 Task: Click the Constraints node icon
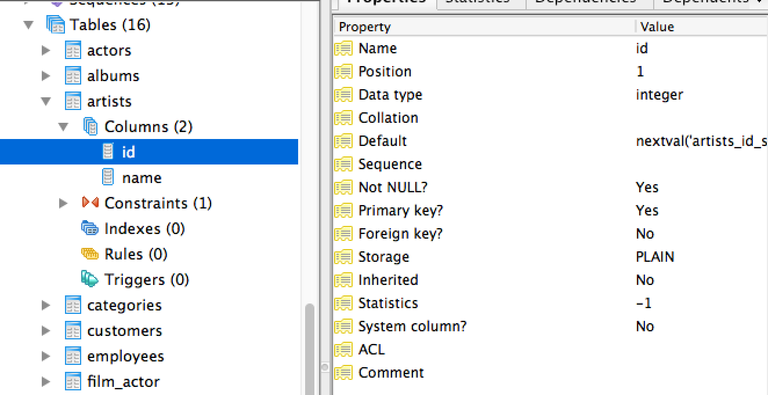(90, 203)
